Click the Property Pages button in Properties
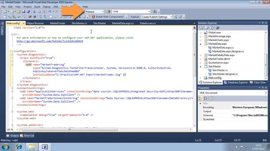The image size is (270, 151). point(211,98)
